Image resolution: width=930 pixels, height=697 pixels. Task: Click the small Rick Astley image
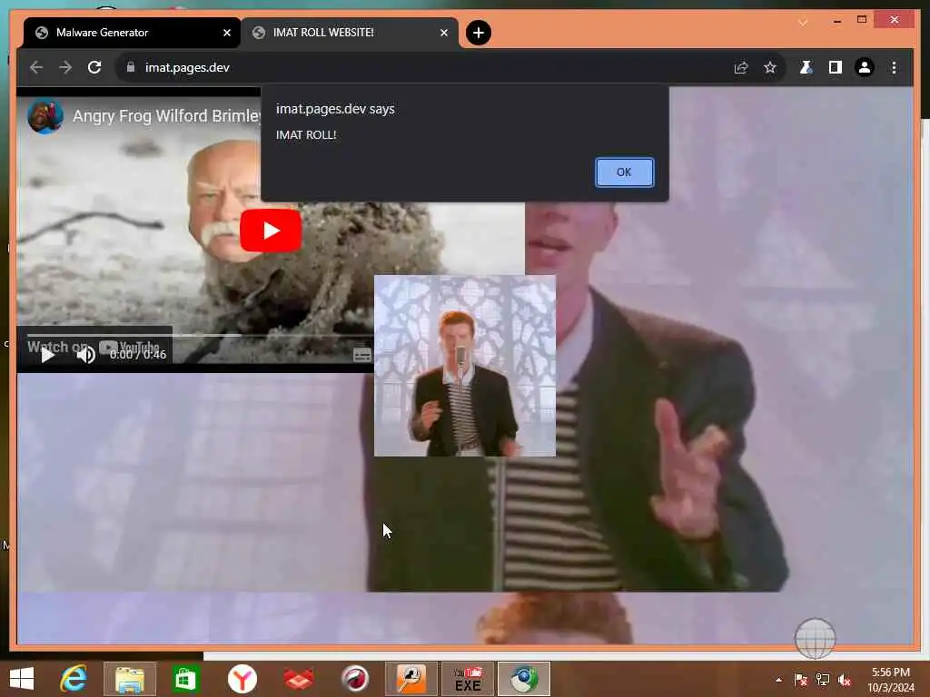[465, 366]
